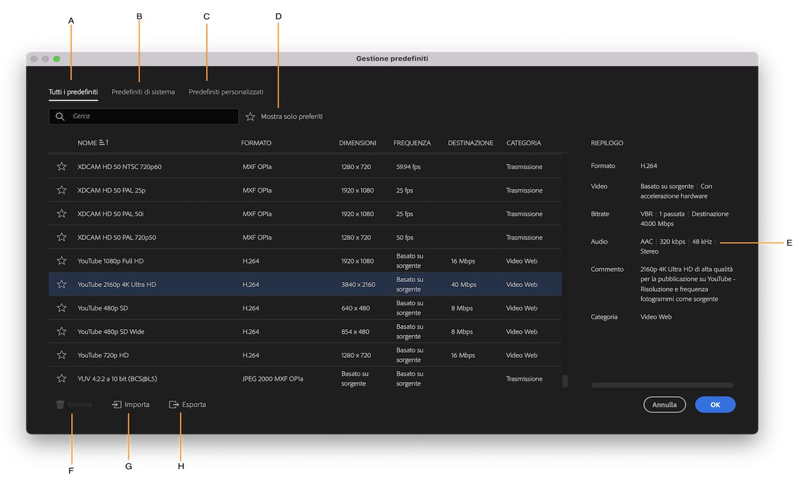Click the 50 fps frequency cell
Screen dimensions: 805x496
click(404, 237)
